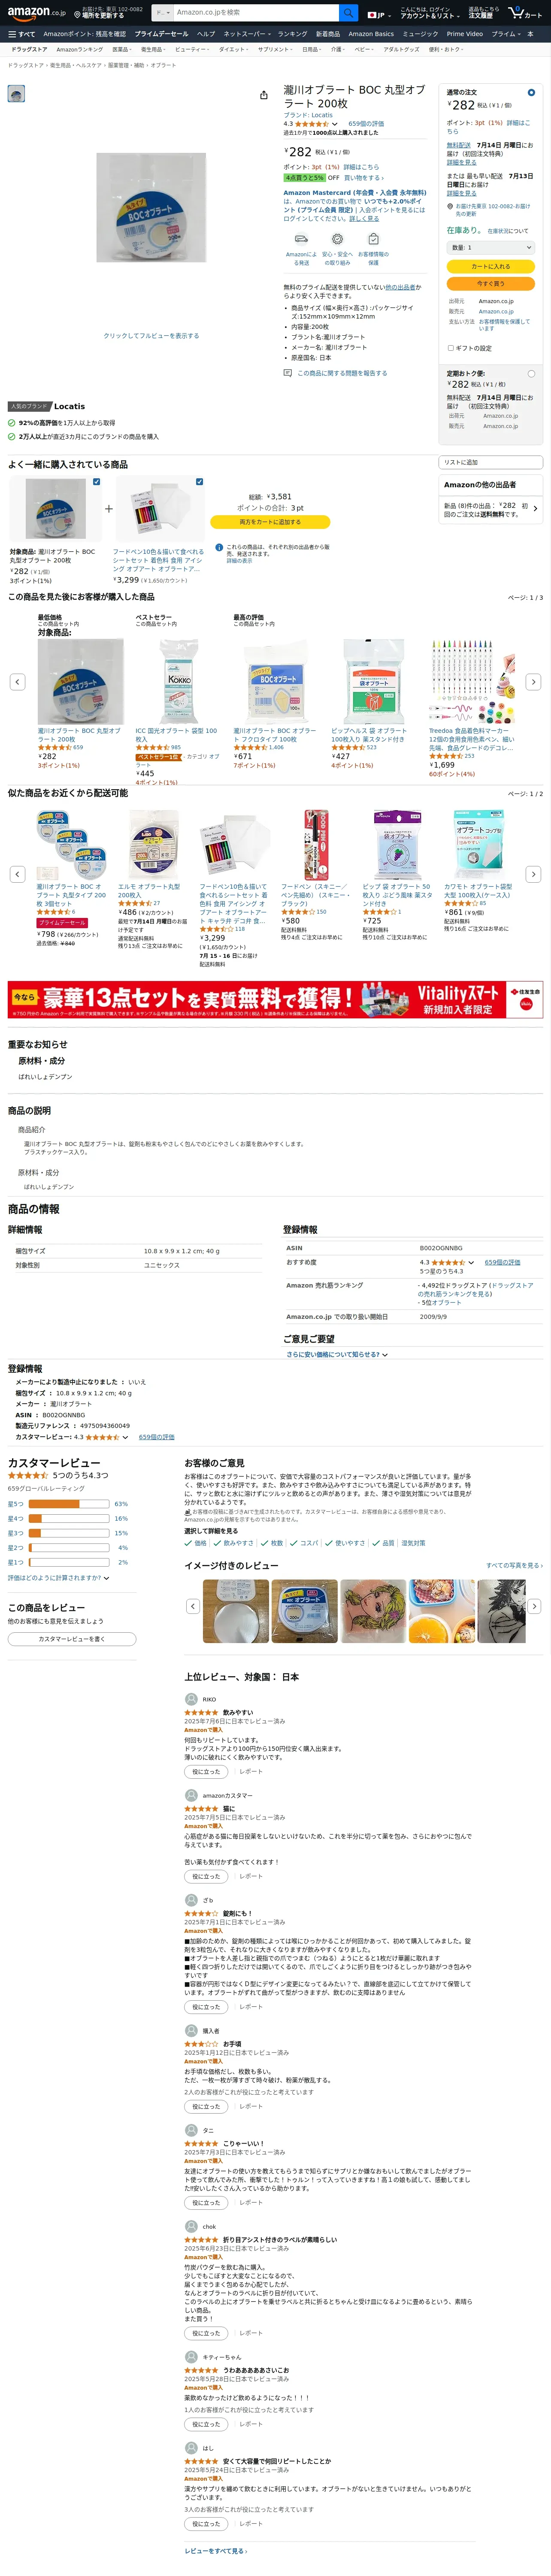Select 定期おトク便 radio option
This screenshot has width=551, height=2576.
point(531,373)
